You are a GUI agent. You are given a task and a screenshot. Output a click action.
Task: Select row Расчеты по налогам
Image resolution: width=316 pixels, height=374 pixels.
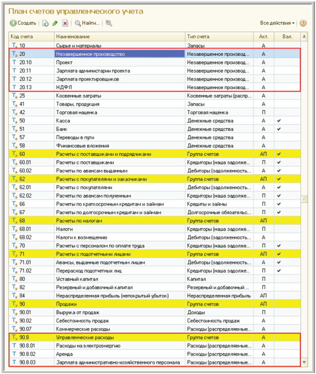pos(155,221)
